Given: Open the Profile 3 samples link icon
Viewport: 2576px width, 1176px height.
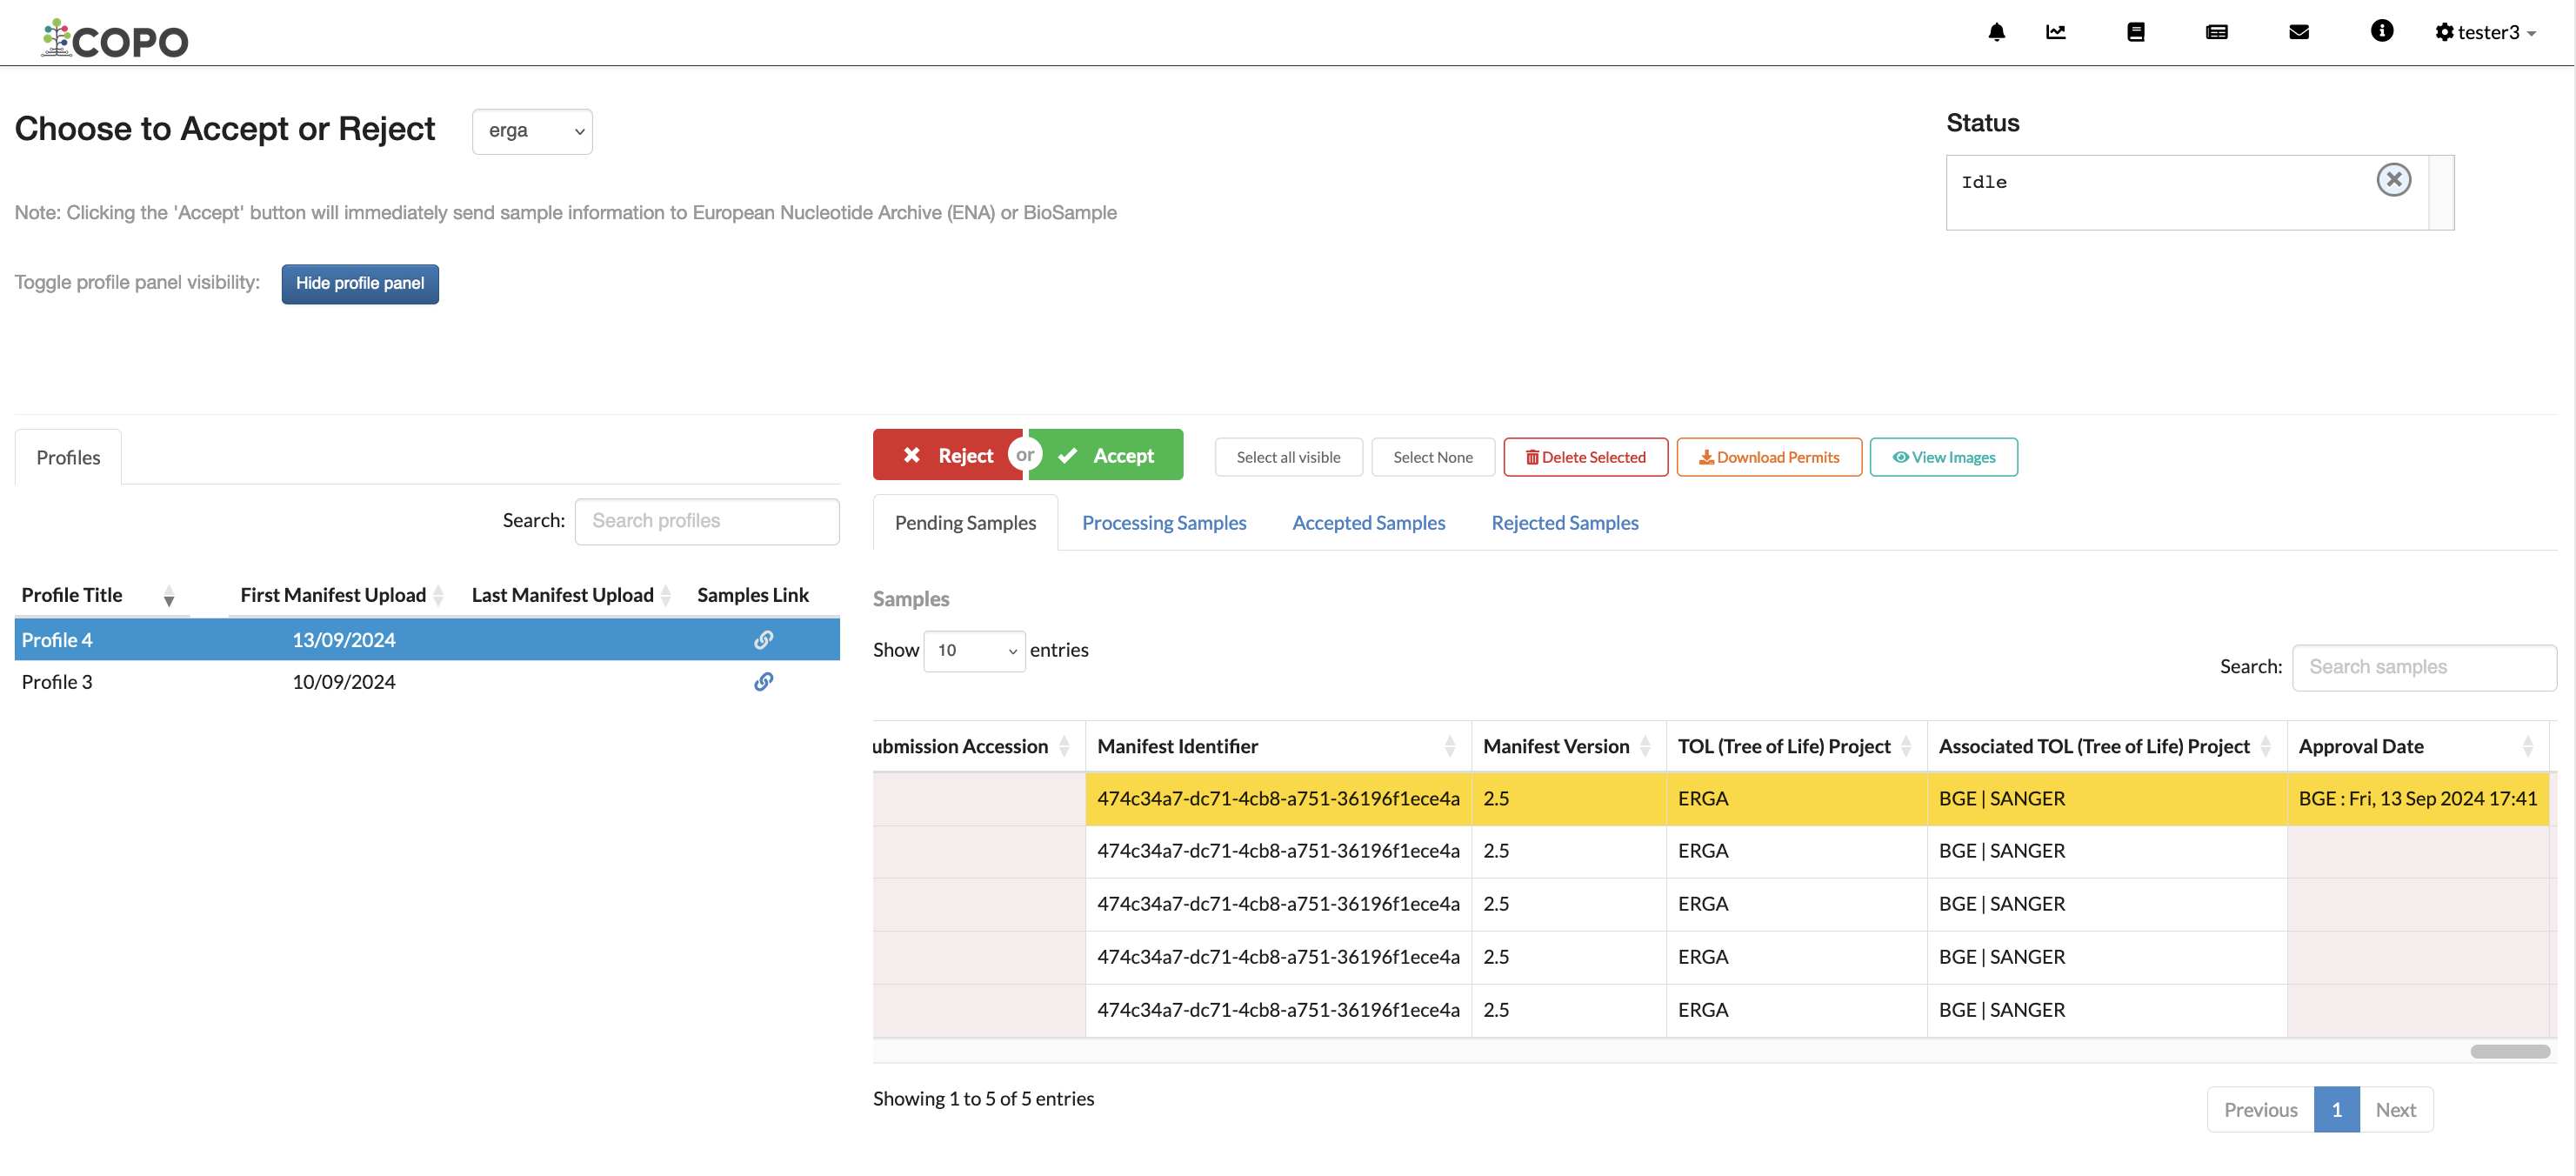Looking at the screenshot, I should pyautogui.click(x=763, y=682).
